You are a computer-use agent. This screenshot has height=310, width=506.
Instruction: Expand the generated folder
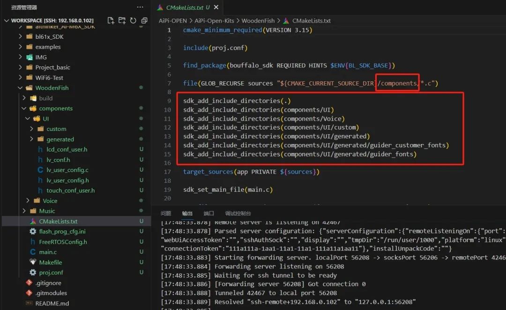click(x=32, y=139)
